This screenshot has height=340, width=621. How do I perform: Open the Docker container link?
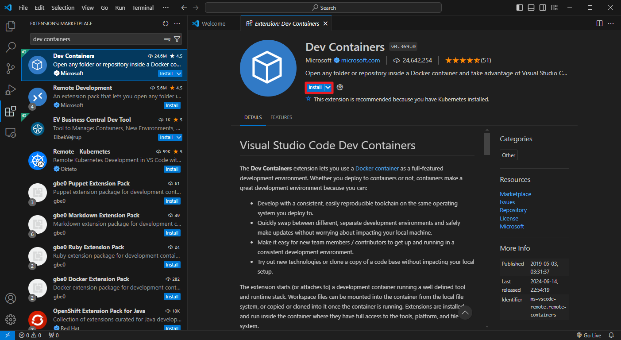coord(377,168)
